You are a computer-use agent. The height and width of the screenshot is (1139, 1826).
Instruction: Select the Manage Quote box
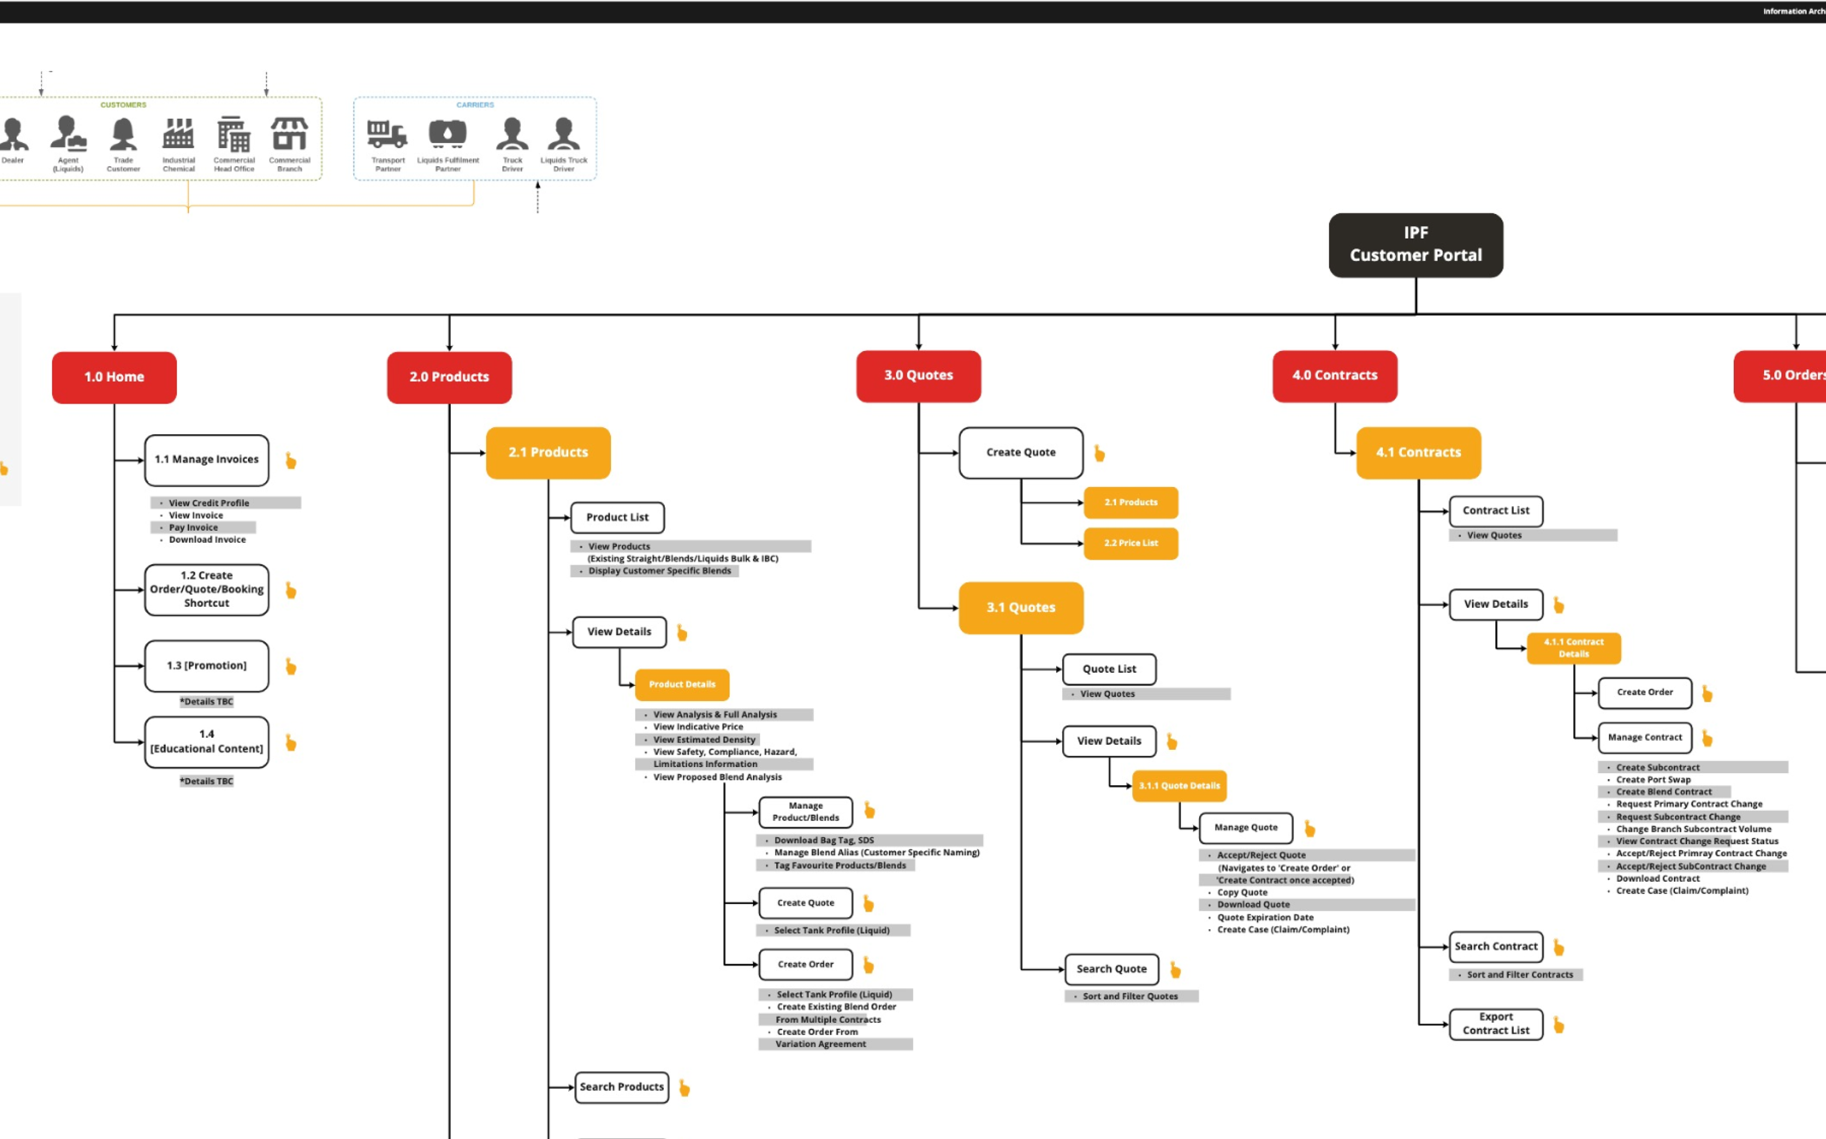click(x=1246, y=828)
